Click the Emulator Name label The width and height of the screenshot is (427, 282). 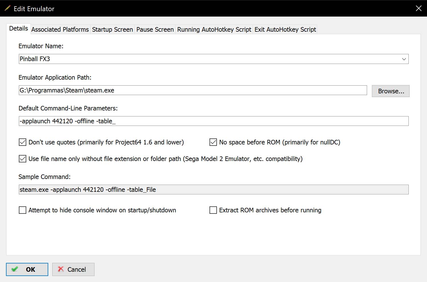pos(41,46)
